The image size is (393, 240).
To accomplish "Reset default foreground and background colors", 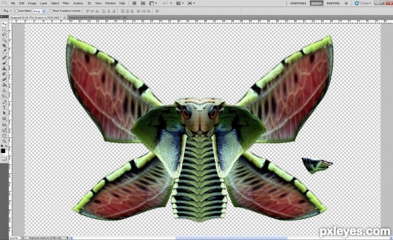I will click(x=2, y=146).
